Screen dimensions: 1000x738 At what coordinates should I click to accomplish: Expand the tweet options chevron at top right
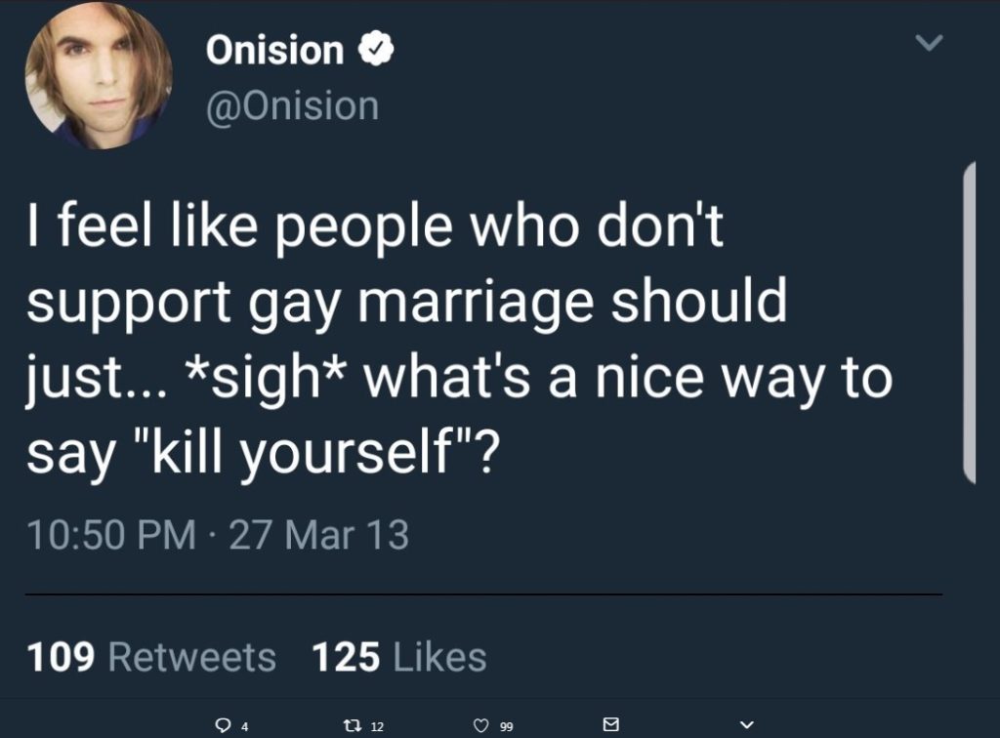coord(931,44)
